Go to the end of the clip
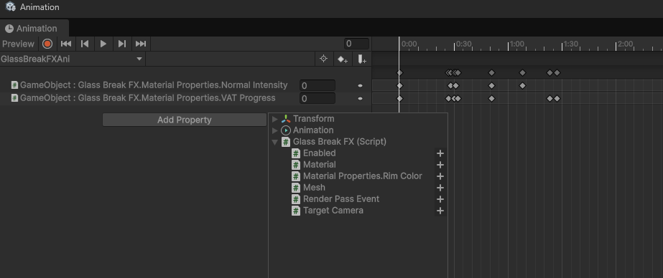This screenshot has height=278, width=663. pyautogui.click(x=140, y=44)
